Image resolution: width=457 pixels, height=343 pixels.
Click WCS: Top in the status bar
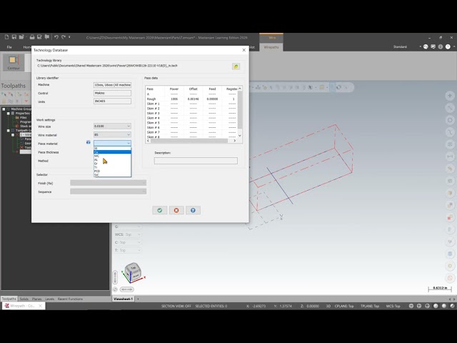393,306
